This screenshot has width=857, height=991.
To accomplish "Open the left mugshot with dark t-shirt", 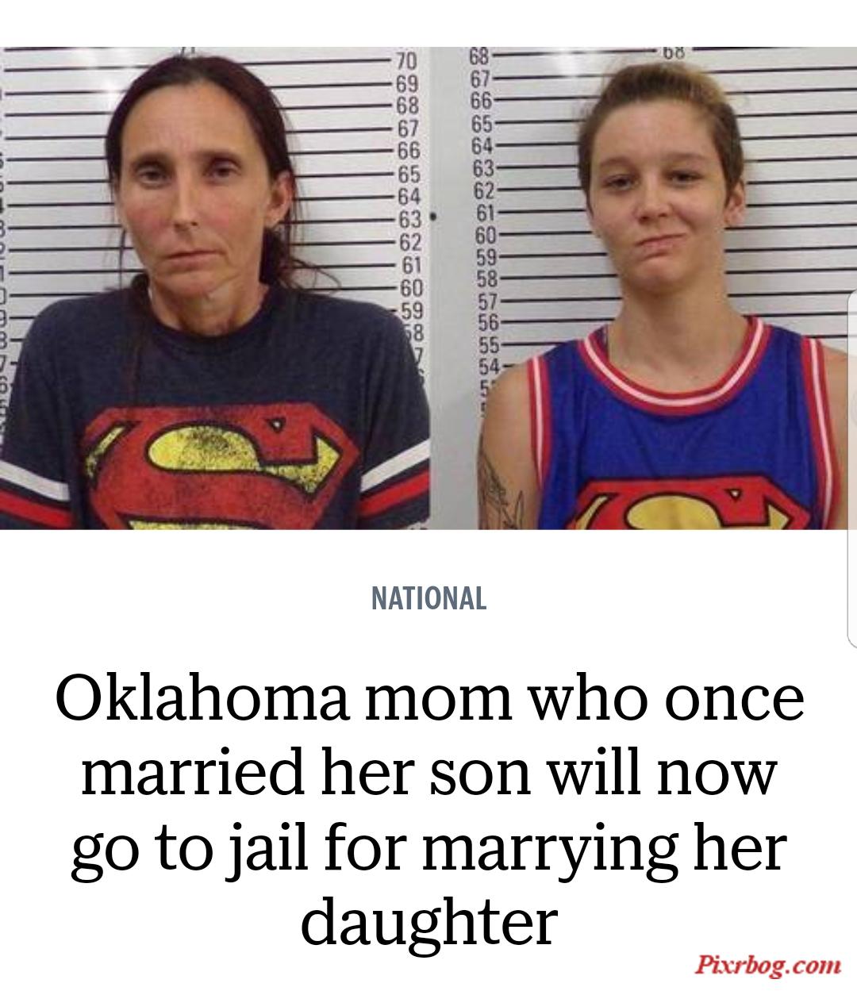I will (215, 288).
